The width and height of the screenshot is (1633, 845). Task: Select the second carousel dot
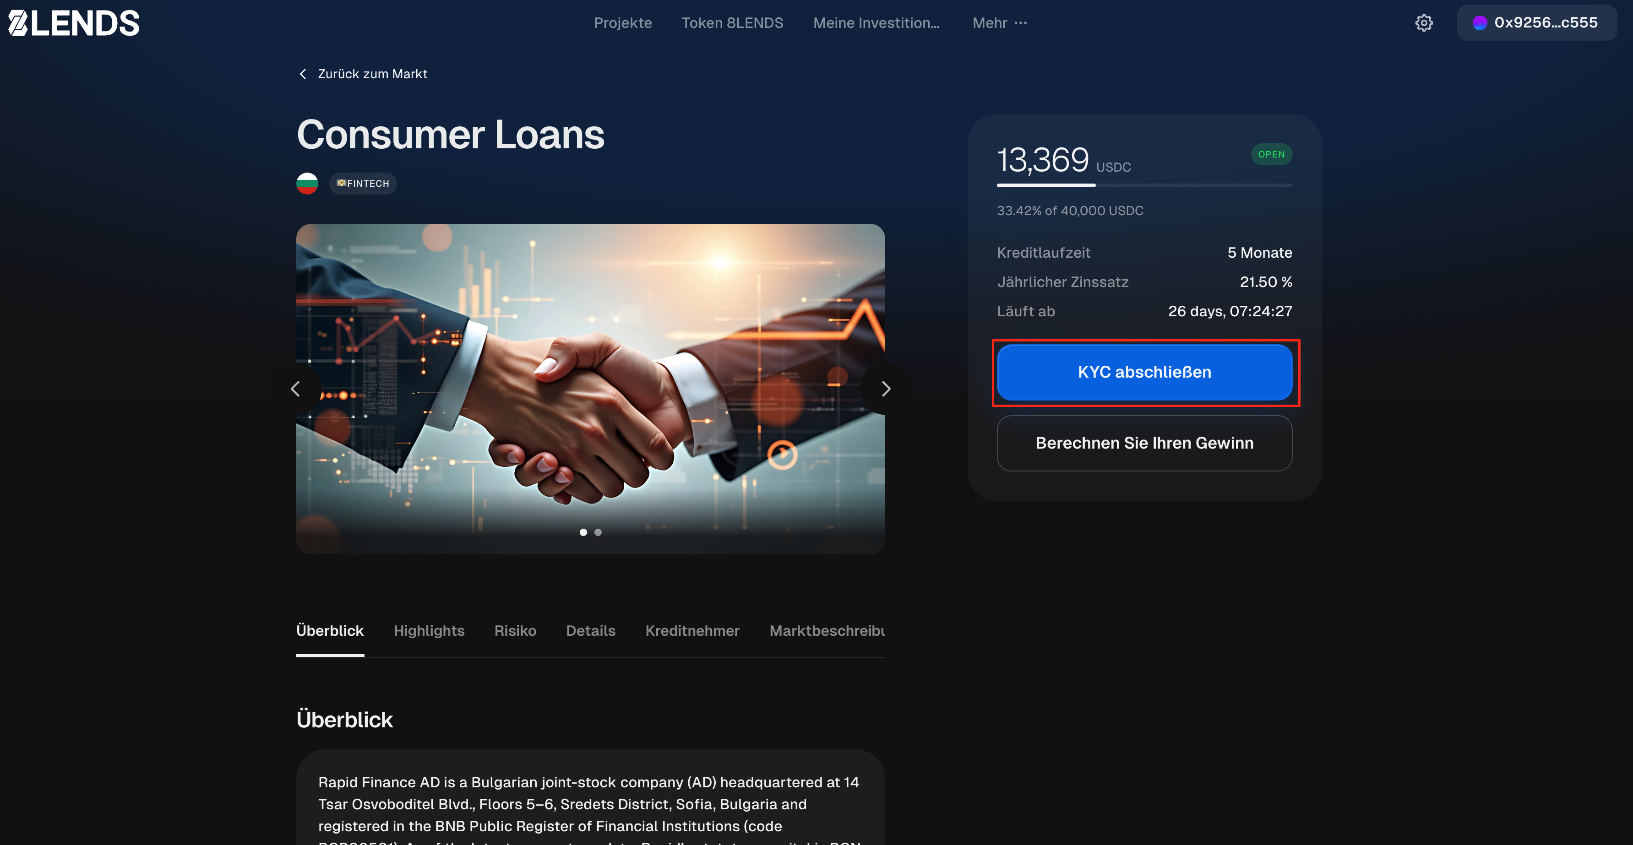[x=598, y=532]
